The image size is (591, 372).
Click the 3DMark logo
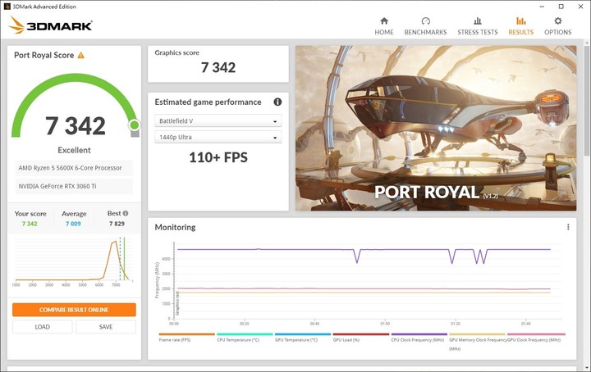click(x=50, y=25)
